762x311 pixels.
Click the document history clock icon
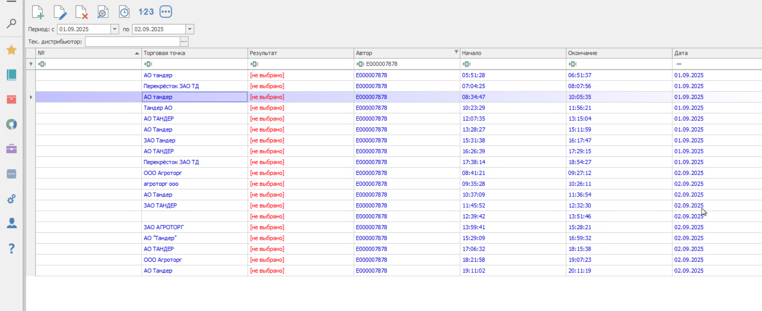pos(124,12)
